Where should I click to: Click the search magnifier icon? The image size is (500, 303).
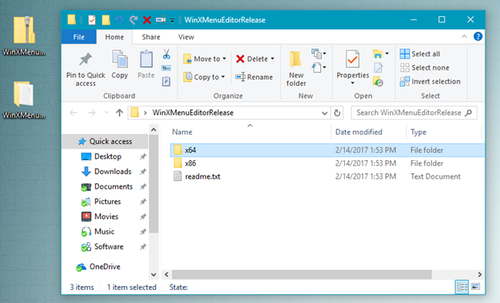tap(468, 113)
